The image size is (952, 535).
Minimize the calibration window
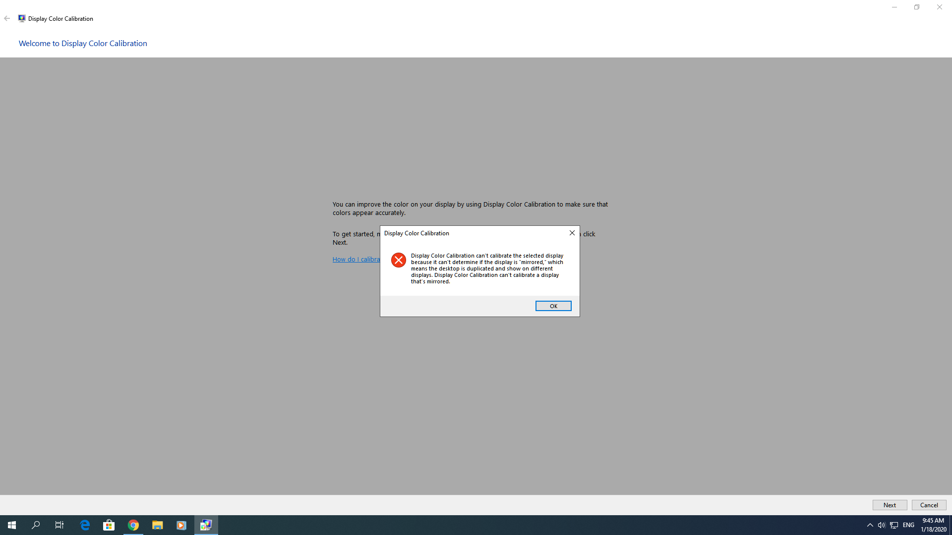(x=894, y=7)
